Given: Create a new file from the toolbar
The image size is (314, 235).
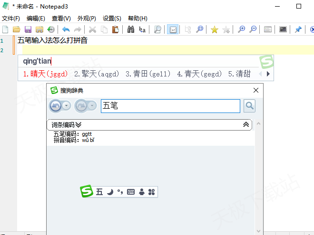Looking at the screenshot, I should (5, 29).
